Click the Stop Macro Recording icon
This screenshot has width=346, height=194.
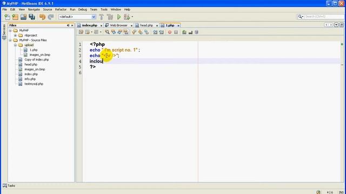tap(176, 32)
